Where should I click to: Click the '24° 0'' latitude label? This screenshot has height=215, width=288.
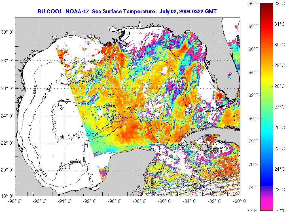tap(7, 116)
